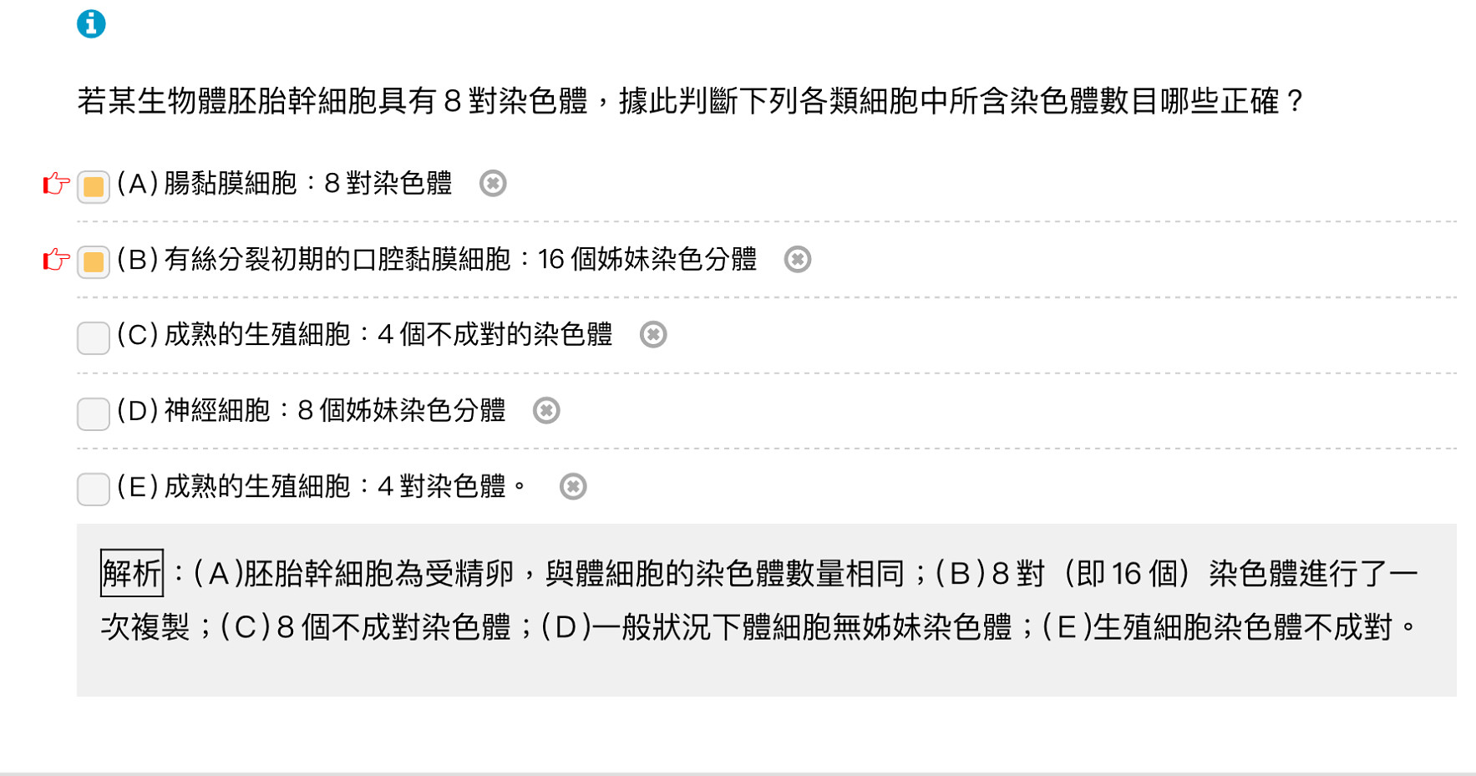Click the circled X beside option B

click(798, 259)
